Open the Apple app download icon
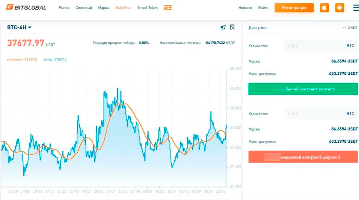This screenshot has height=200, width=359. (x=324, y=8)
